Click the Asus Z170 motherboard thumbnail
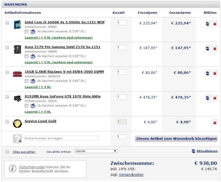Viewport: 221px width, 182px height. point(17,49)
